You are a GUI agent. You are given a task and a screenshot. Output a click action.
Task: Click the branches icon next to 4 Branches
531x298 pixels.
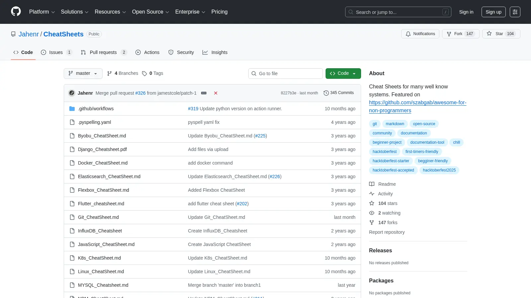coord(110,74)
